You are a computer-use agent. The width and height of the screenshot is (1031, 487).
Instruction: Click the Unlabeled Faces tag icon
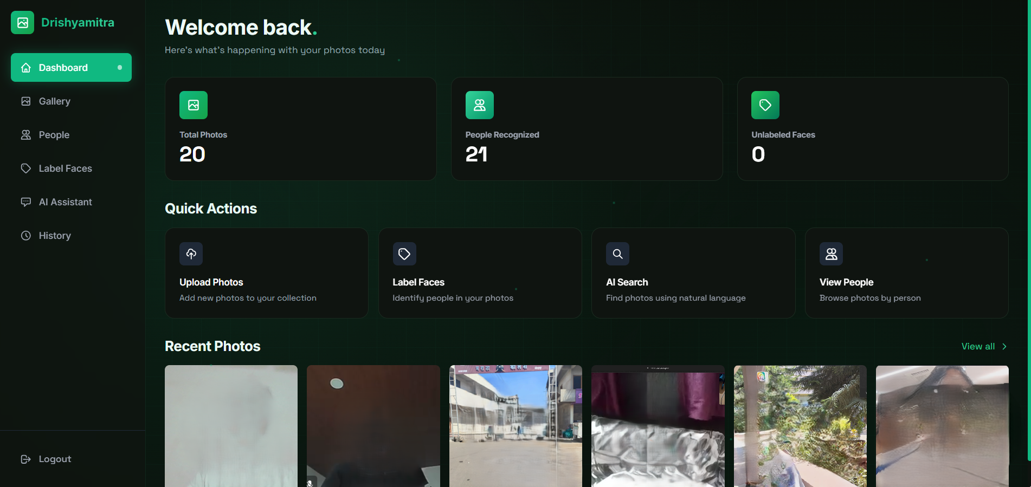(x=765, y=105)
